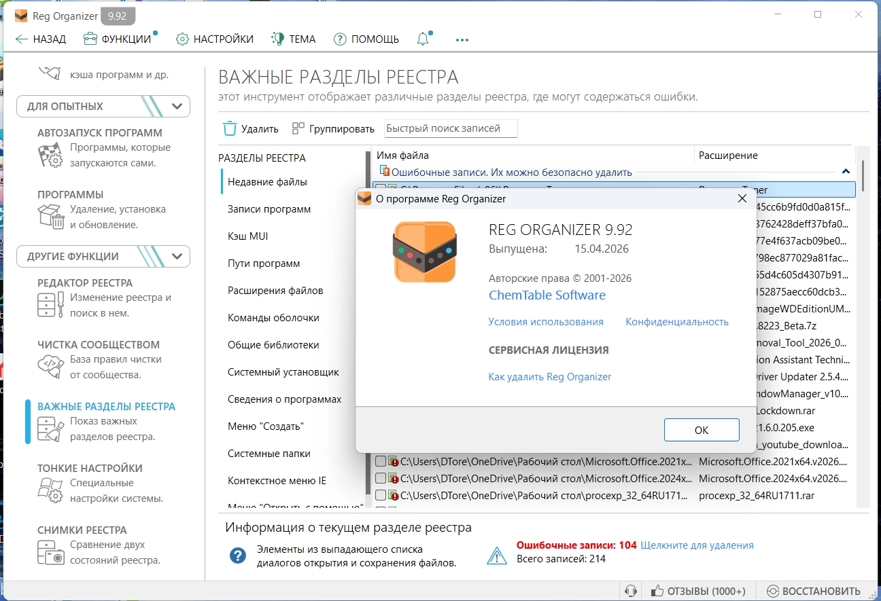Viewport: 881px width, 601px height.
Task: Click the НАСТРОЙКИ menu label
Action: point(224,39)
